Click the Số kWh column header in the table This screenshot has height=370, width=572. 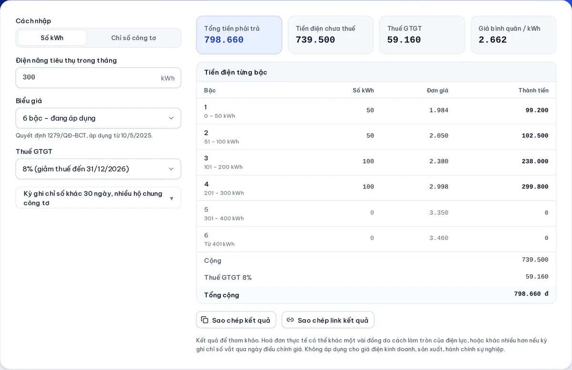click(x=363, y=90)
